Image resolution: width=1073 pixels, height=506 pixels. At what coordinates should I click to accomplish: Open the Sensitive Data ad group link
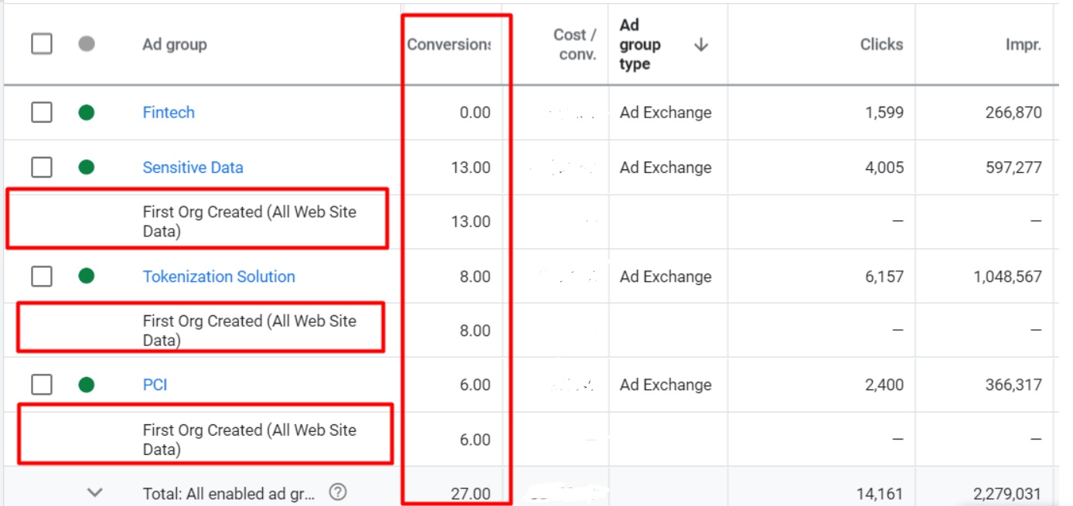tap(192, 168)
